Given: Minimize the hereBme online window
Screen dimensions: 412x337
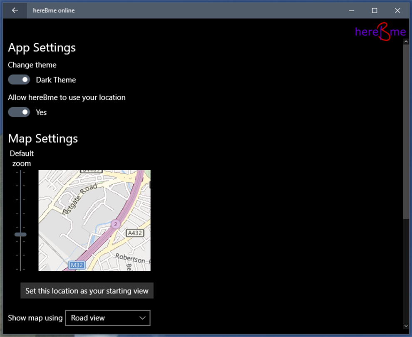Looking at the screenshot, I should (x=352, y=10).
